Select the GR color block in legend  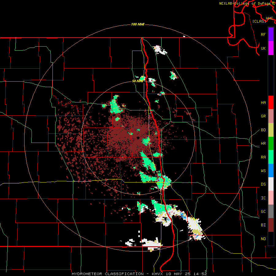coord(271,116)
